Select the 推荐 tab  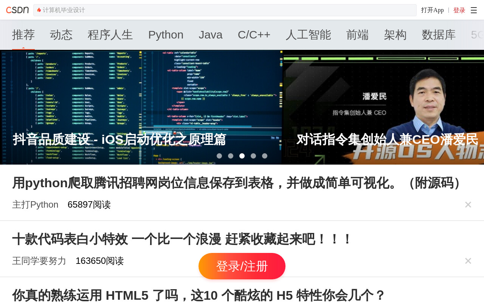pos(23,35)
